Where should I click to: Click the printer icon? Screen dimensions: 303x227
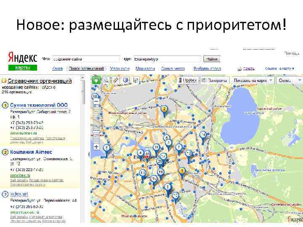239,69
